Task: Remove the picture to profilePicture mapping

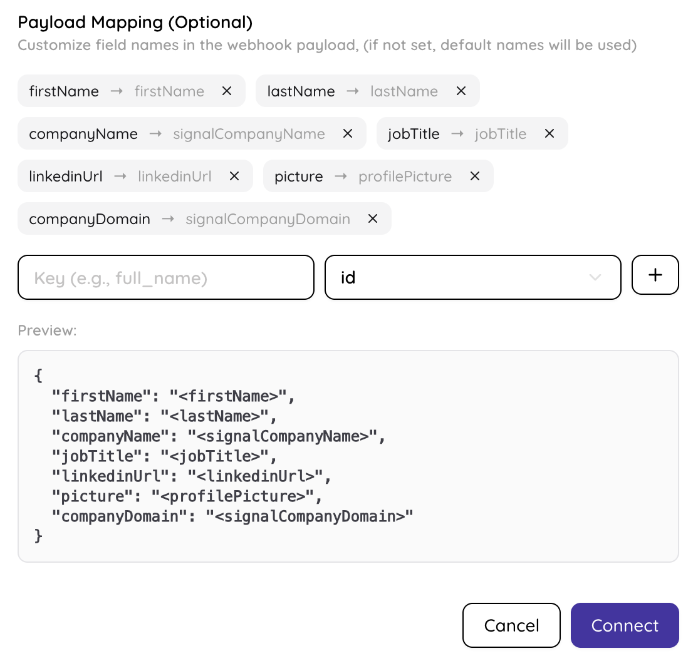Action: coord(475,176)
